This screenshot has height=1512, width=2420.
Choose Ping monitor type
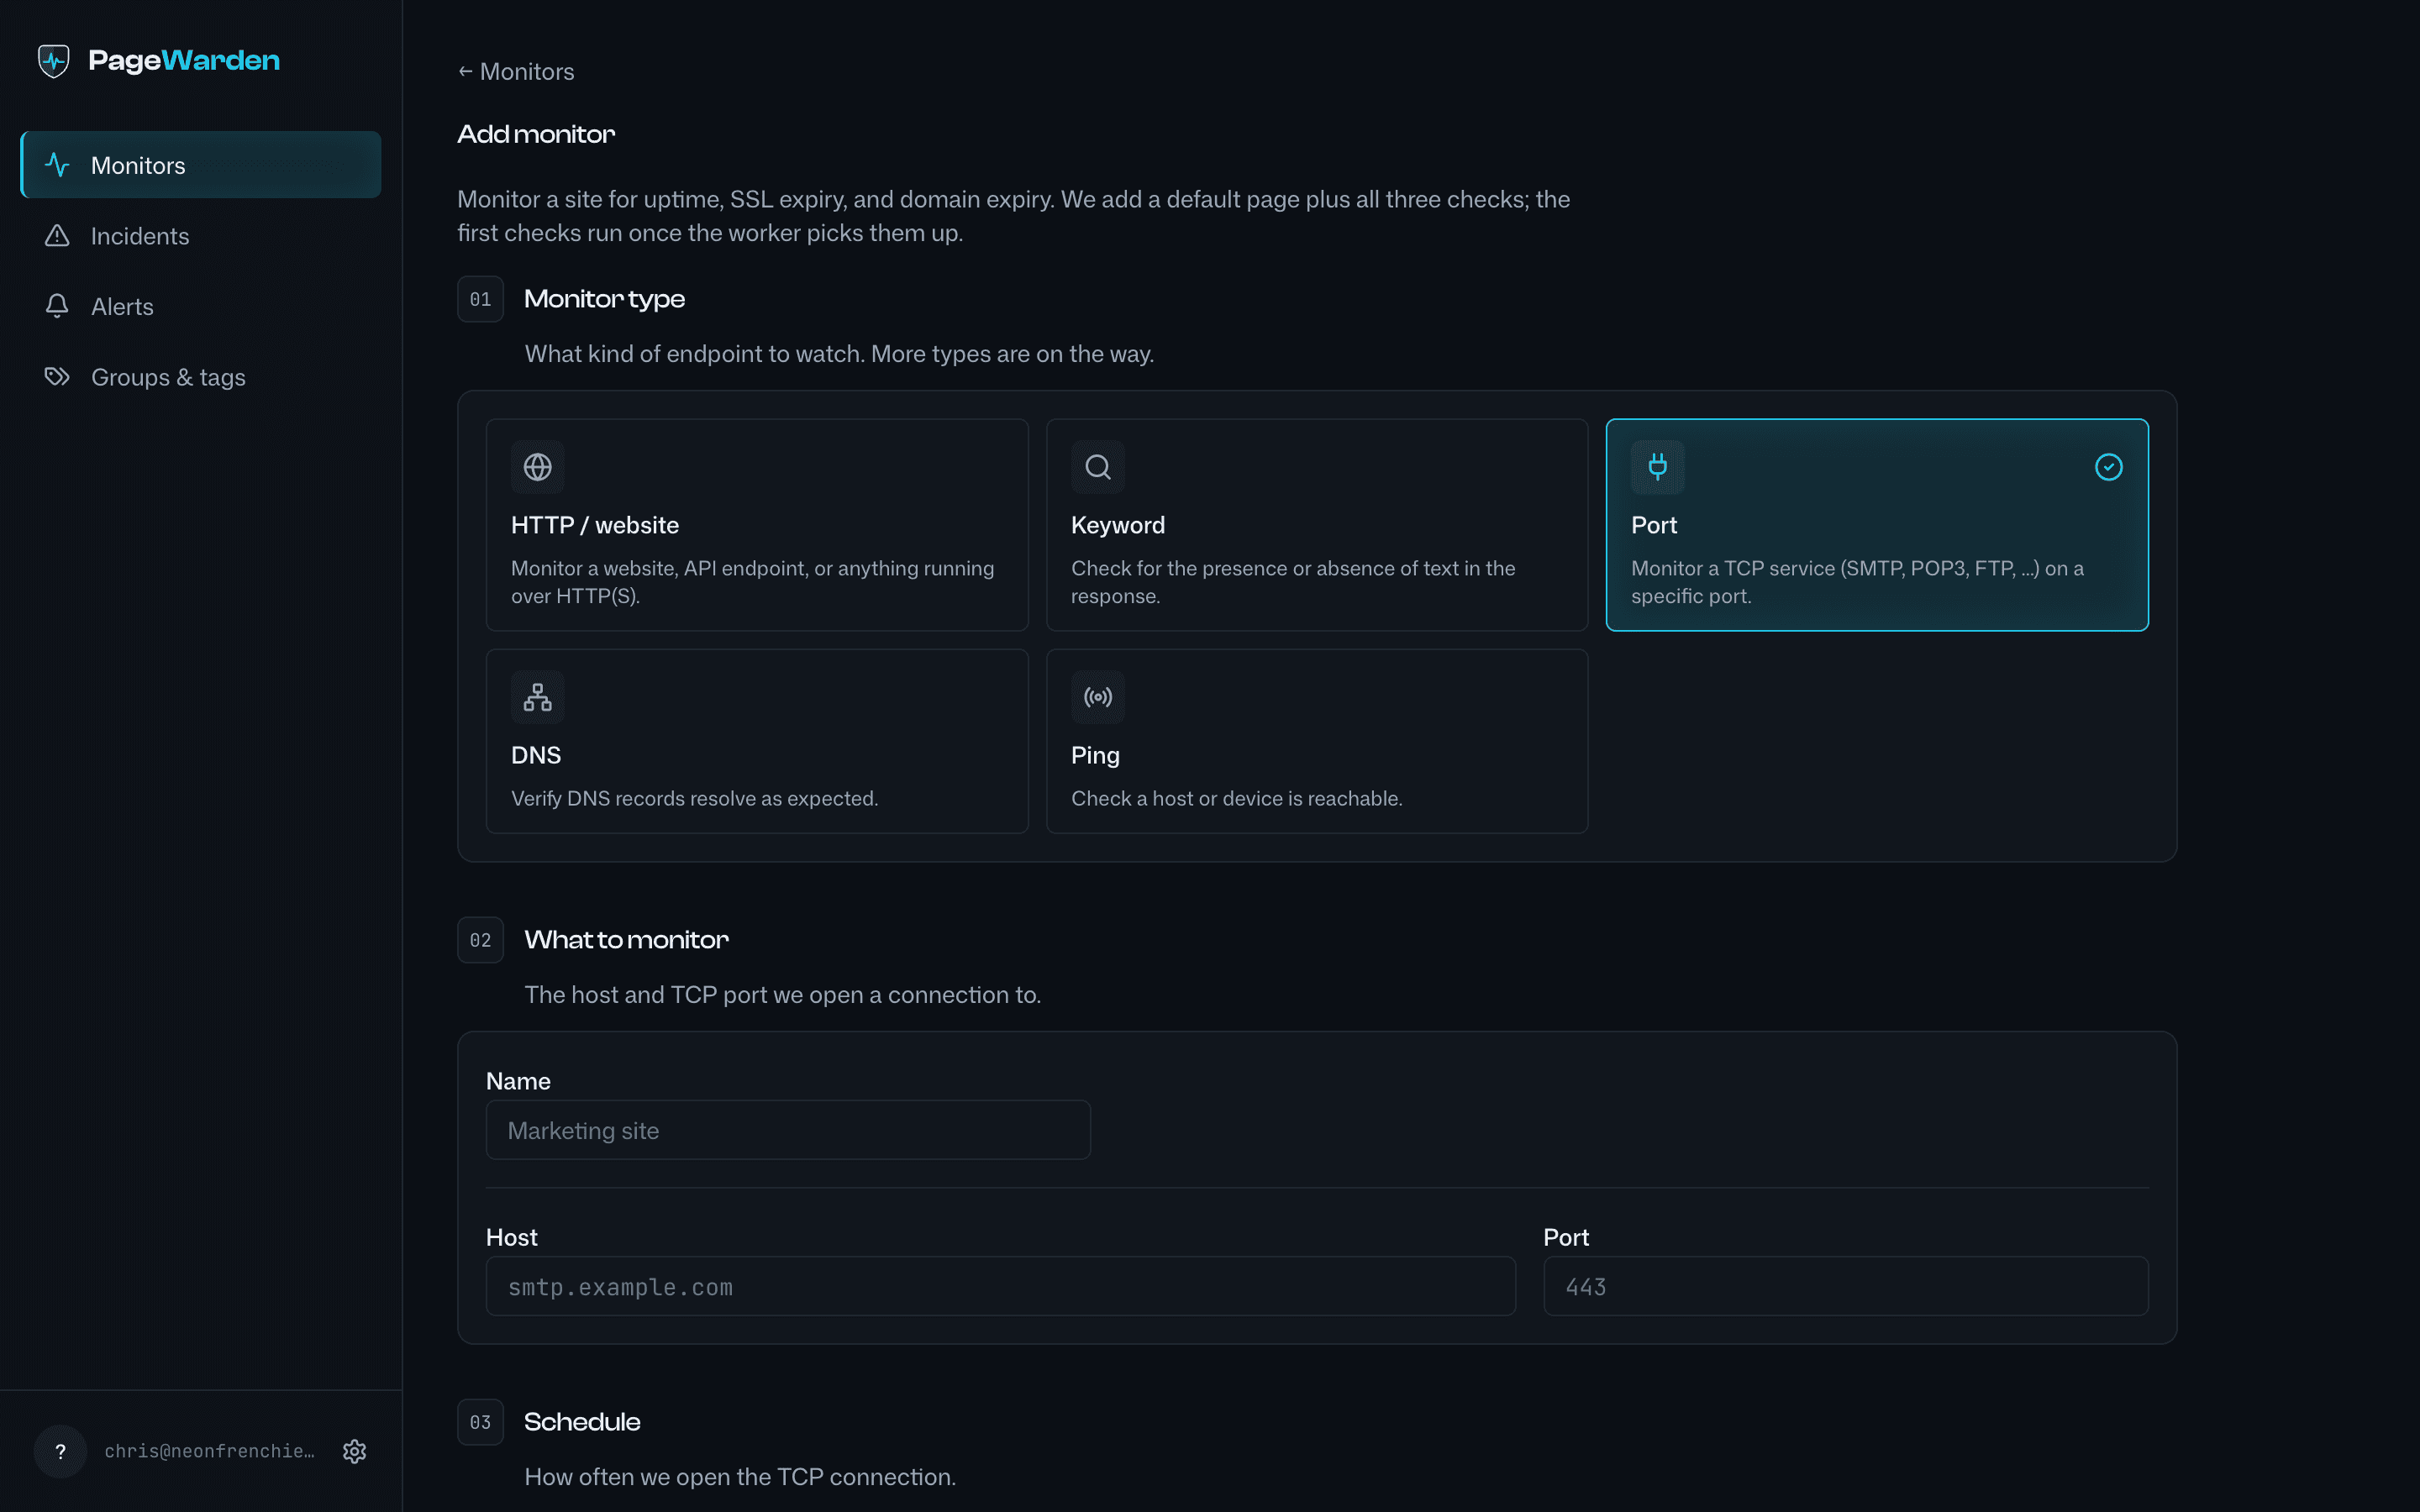pyautogui.click(x=1317, y=741)
